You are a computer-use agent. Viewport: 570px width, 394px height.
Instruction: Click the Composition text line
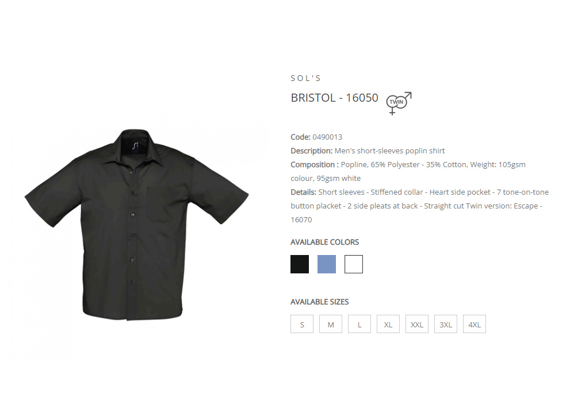pyautogui.click(x=408, y=171)
